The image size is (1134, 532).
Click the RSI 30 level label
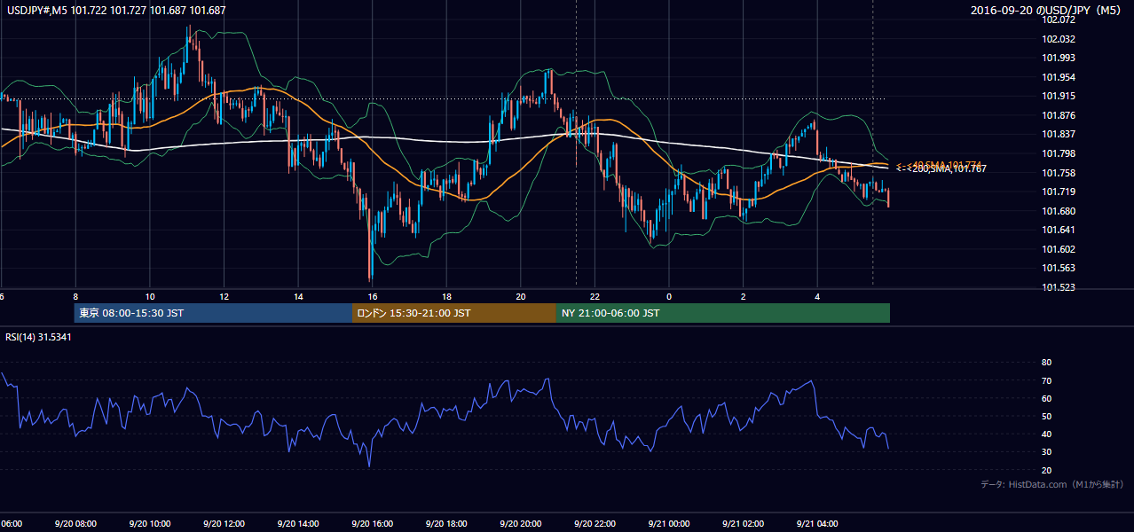(1046, 452)
